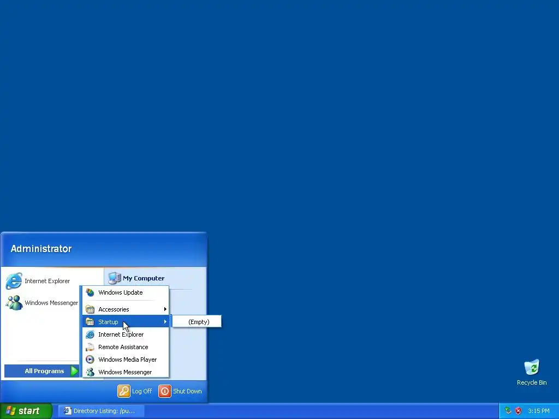Select the Recycle Bin desktop icon
559x419 pixels.
click(532, 367)
